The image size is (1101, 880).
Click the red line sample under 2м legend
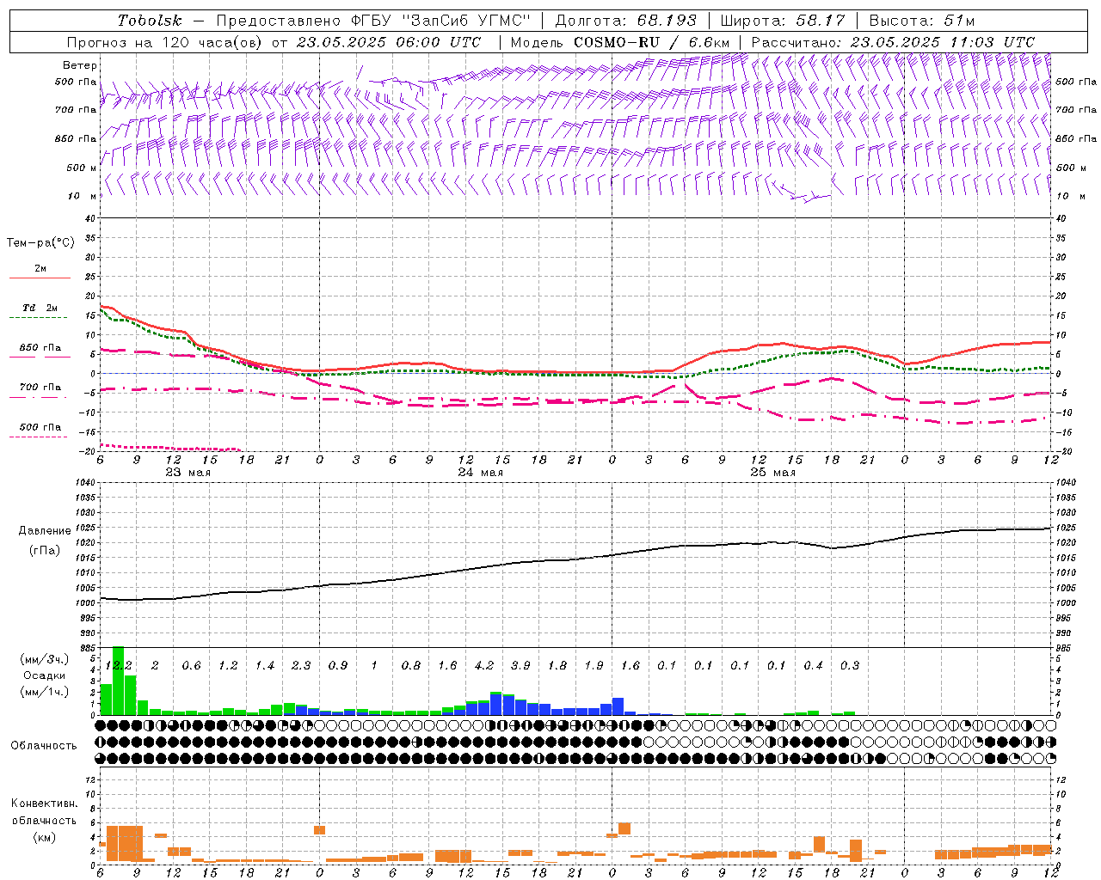pyautogui.click(x=40, y=278)
